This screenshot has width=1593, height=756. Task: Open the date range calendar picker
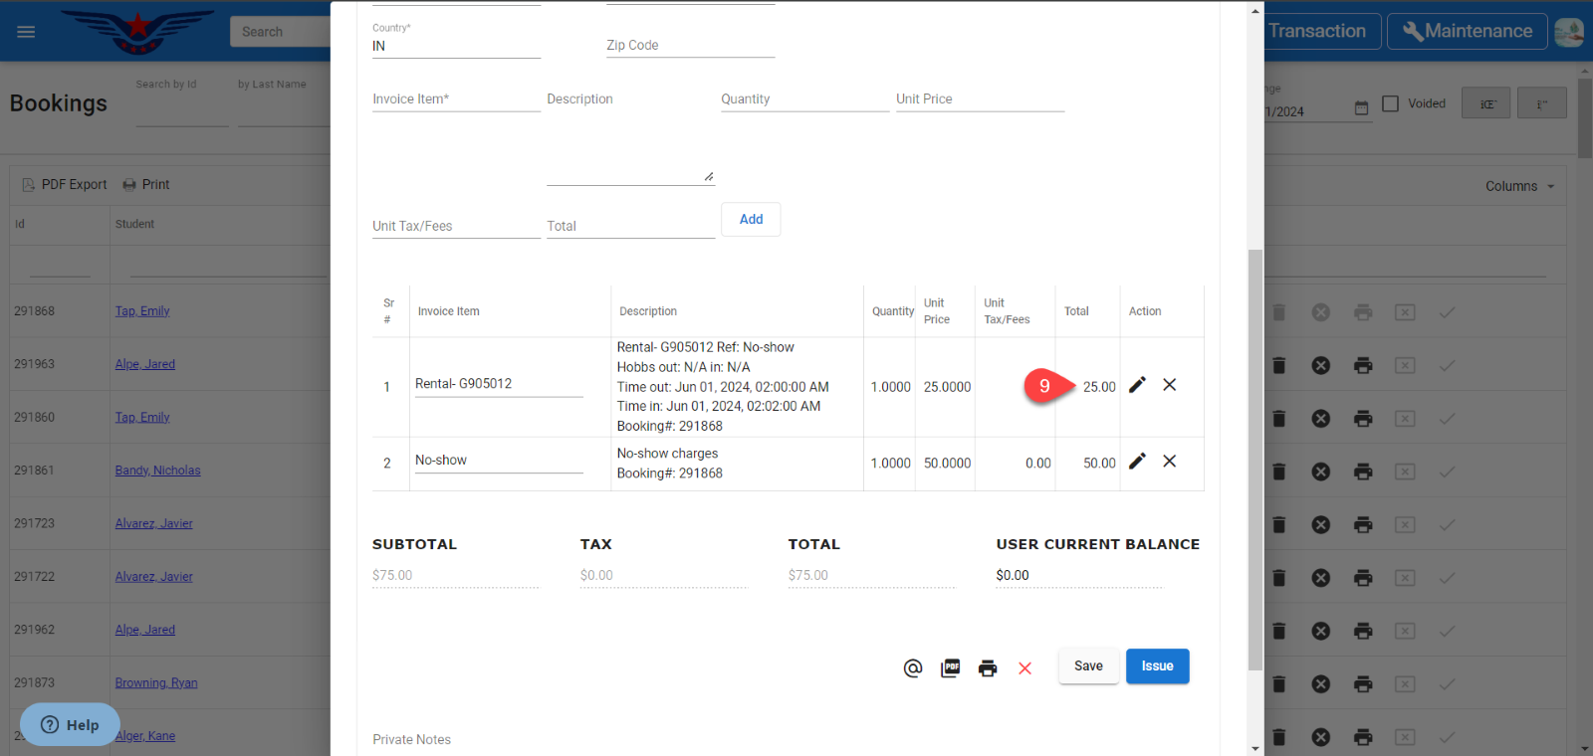(1361, 108)
